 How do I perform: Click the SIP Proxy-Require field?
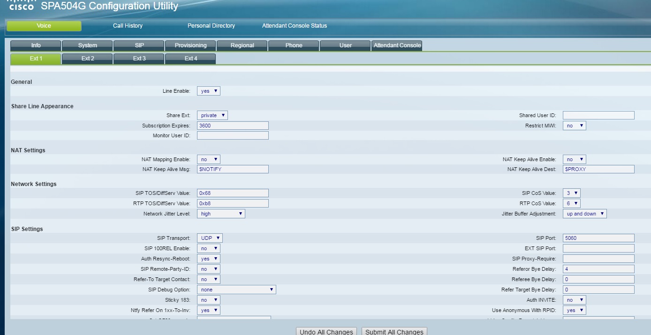(x=598, y=259)
